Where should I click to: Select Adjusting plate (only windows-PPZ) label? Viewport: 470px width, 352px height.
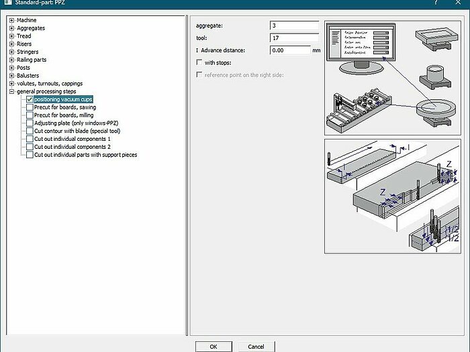(76, 123)
